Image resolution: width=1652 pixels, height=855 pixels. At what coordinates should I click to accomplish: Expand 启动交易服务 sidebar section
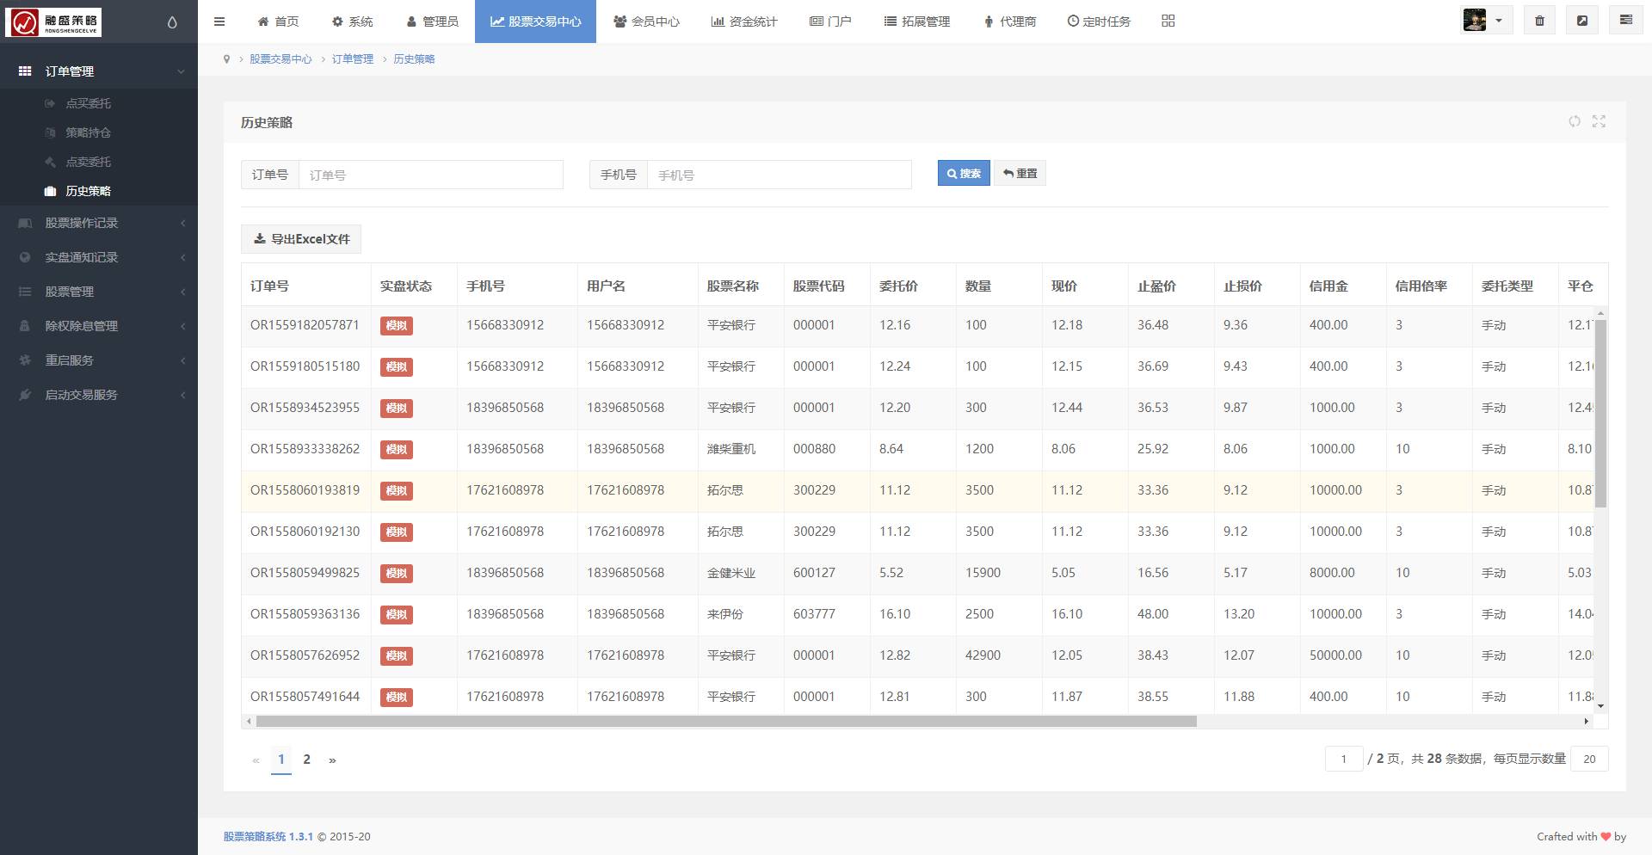tap(99, 395)
